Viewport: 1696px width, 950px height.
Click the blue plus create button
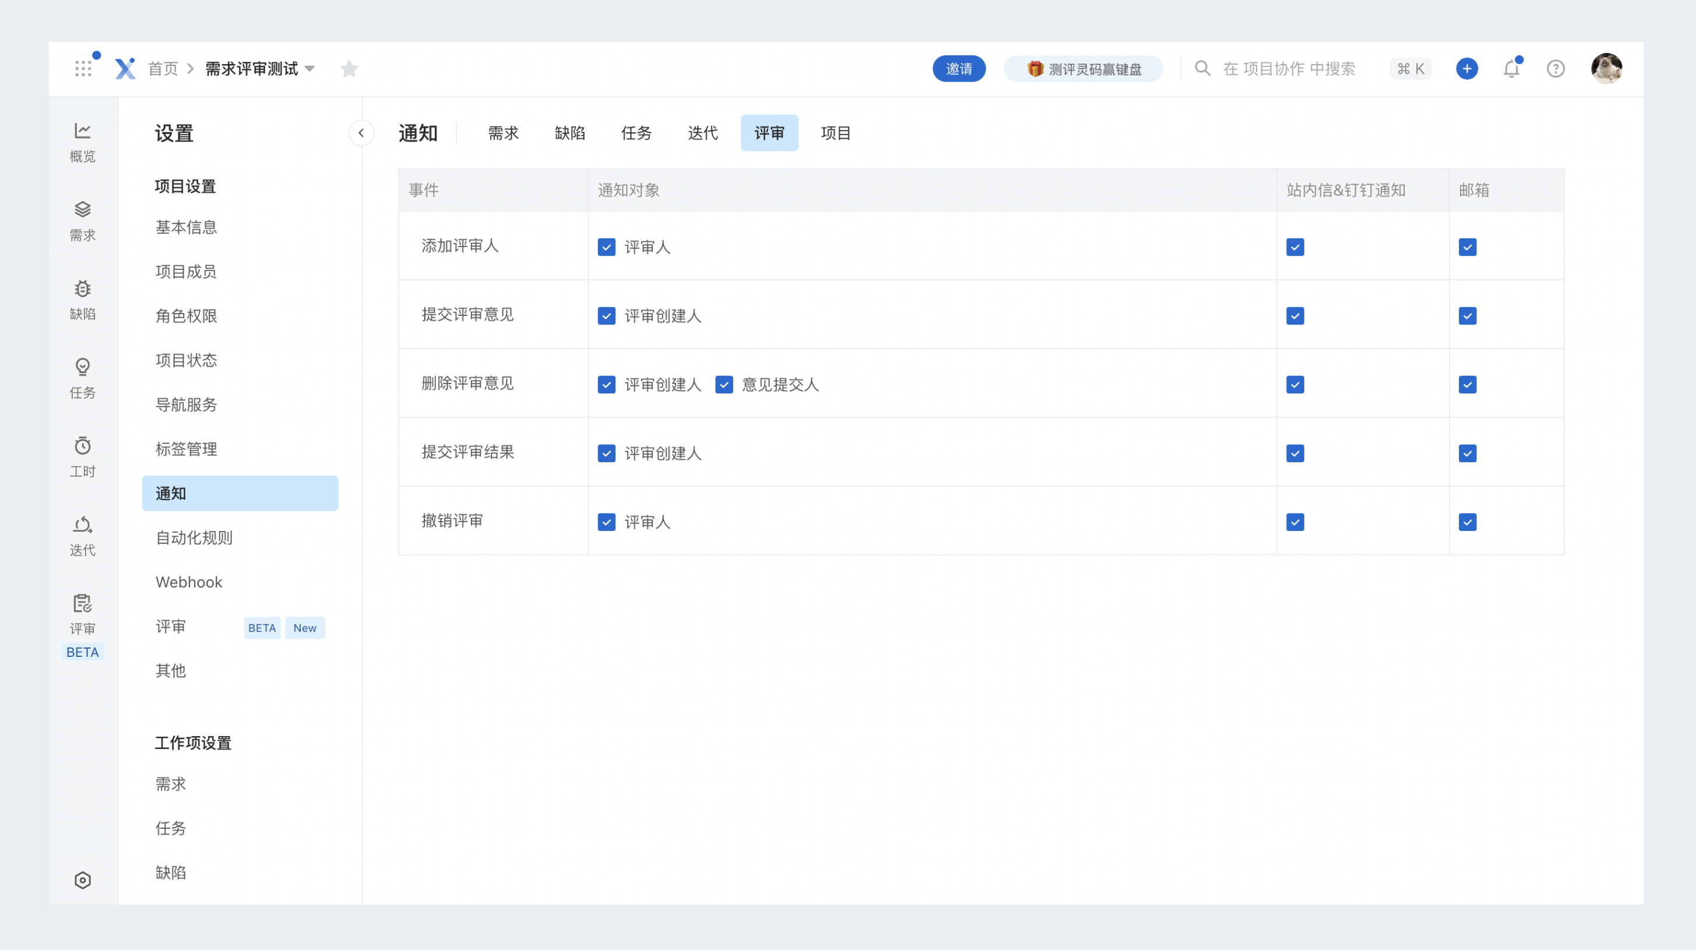click(1466, 68)
